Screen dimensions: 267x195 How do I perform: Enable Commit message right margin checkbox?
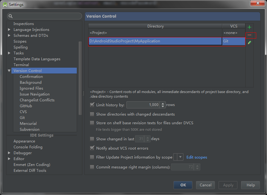92,167
